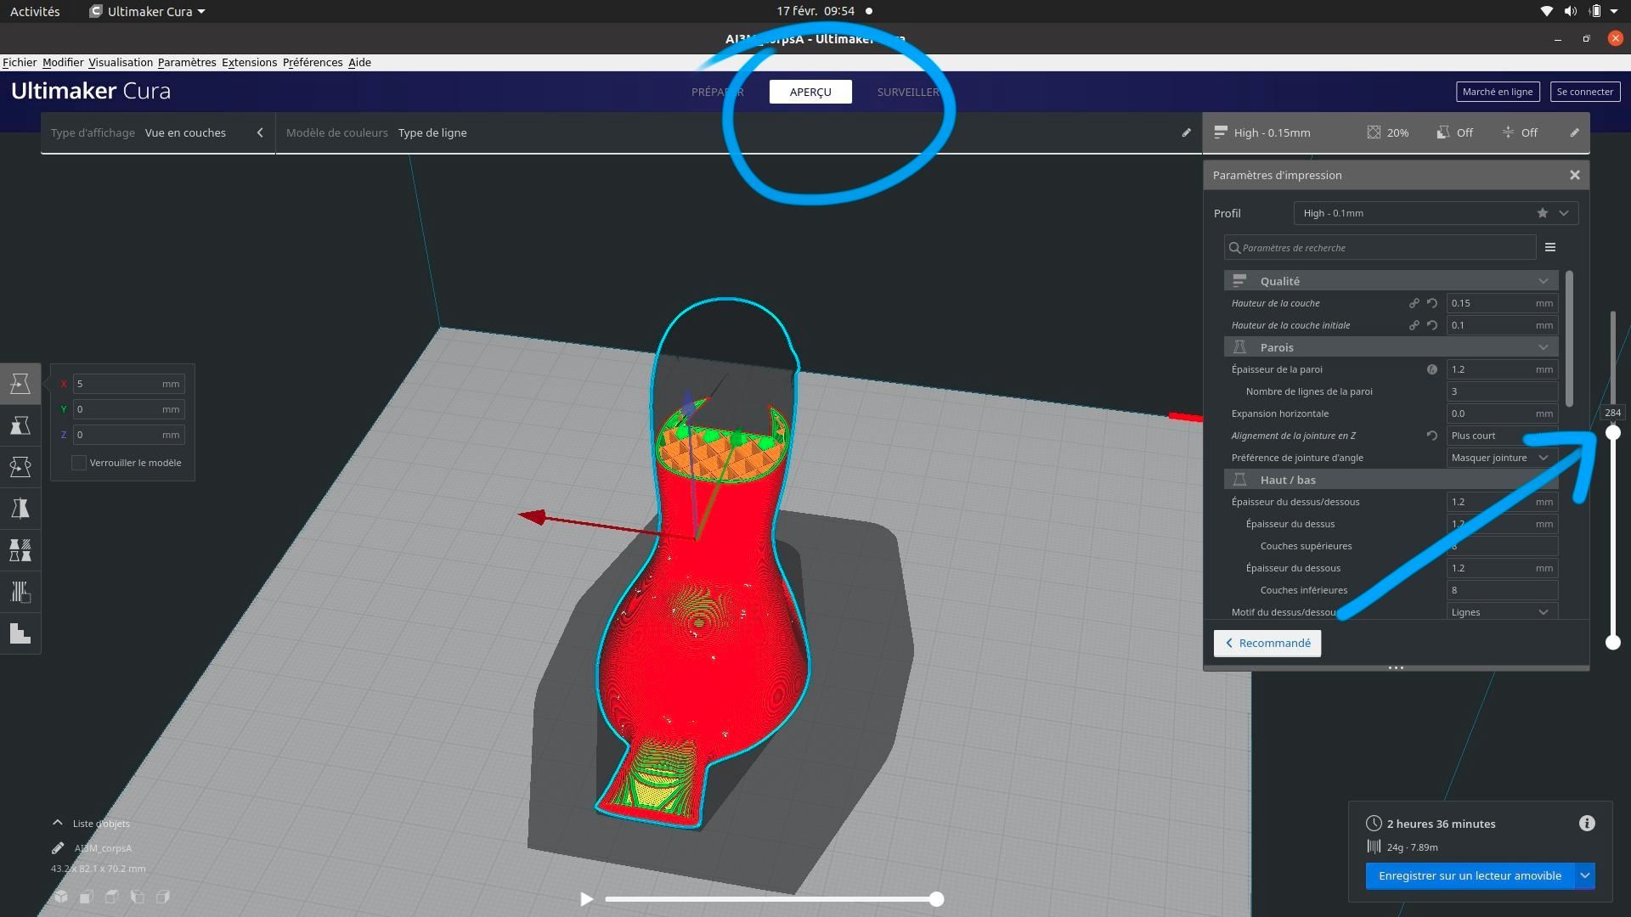Viewport: 1631px width, 917px height.
Task: Select the Move tool in left toolbar
Action: point(20,384)
